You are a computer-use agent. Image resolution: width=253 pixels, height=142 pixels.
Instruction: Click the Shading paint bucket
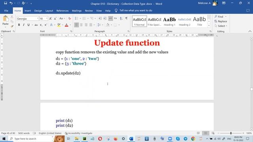108,25
